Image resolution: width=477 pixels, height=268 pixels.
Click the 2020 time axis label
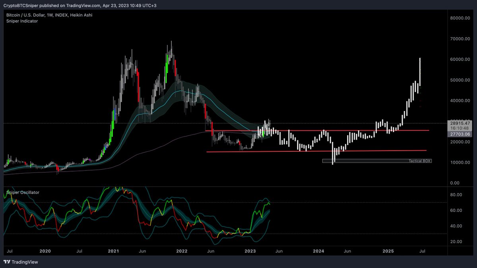point(45,251)
